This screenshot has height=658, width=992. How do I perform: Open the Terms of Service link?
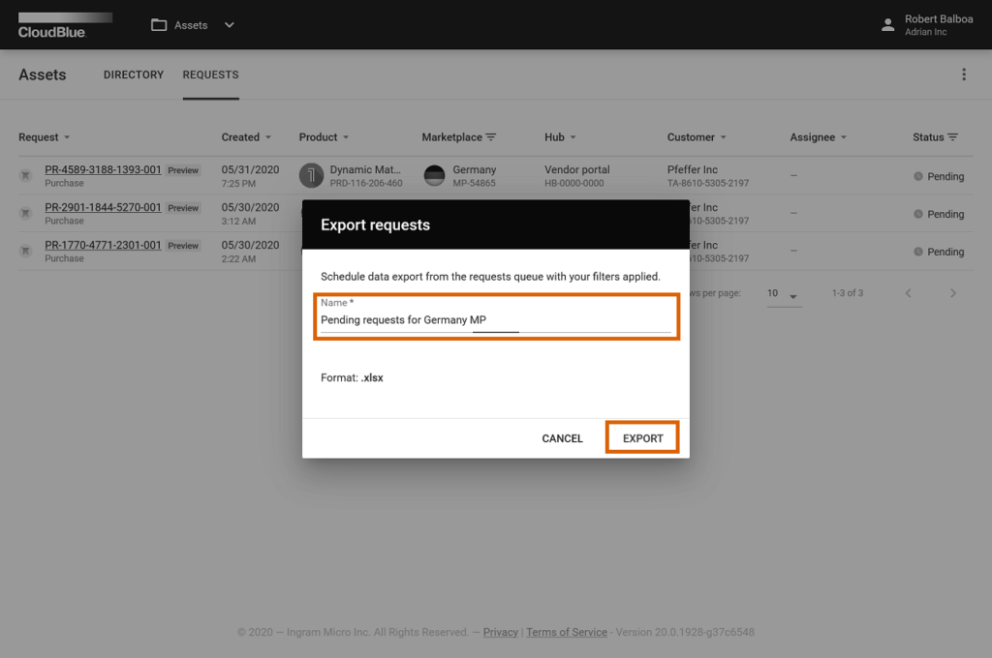point(567,632)
